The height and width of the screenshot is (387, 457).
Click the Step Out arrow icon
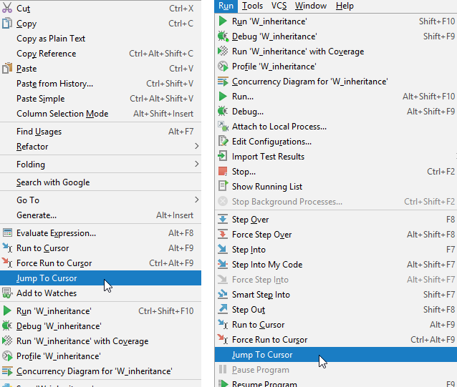click(x=223, y=309)
